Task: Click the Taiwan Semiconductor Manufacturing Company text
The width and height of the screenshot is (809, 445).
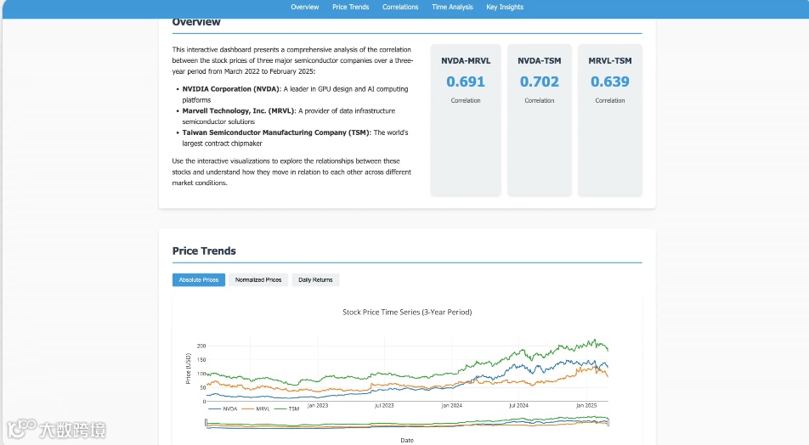Action: (x=276, y=132)
